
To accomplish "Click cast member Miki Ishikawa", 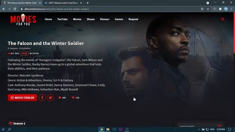I will click(x=30, y=89).
